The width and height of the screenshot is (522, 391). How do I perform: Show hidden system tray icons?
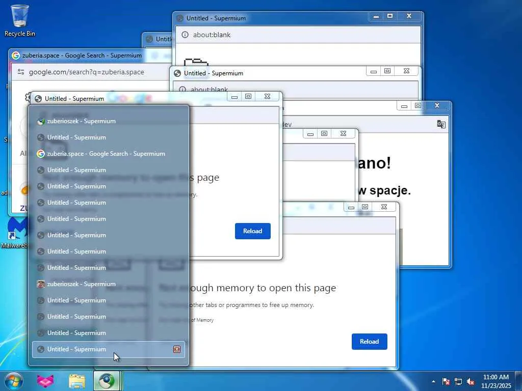tap(433, 381)
